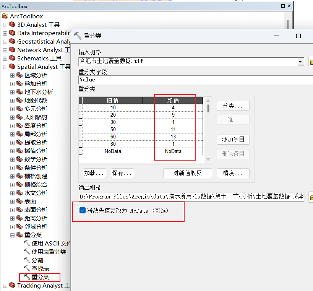The height and width of the screenshot is (291, 313).
Task: Expand the 数学分析 toolset
Action: point(12,159)
